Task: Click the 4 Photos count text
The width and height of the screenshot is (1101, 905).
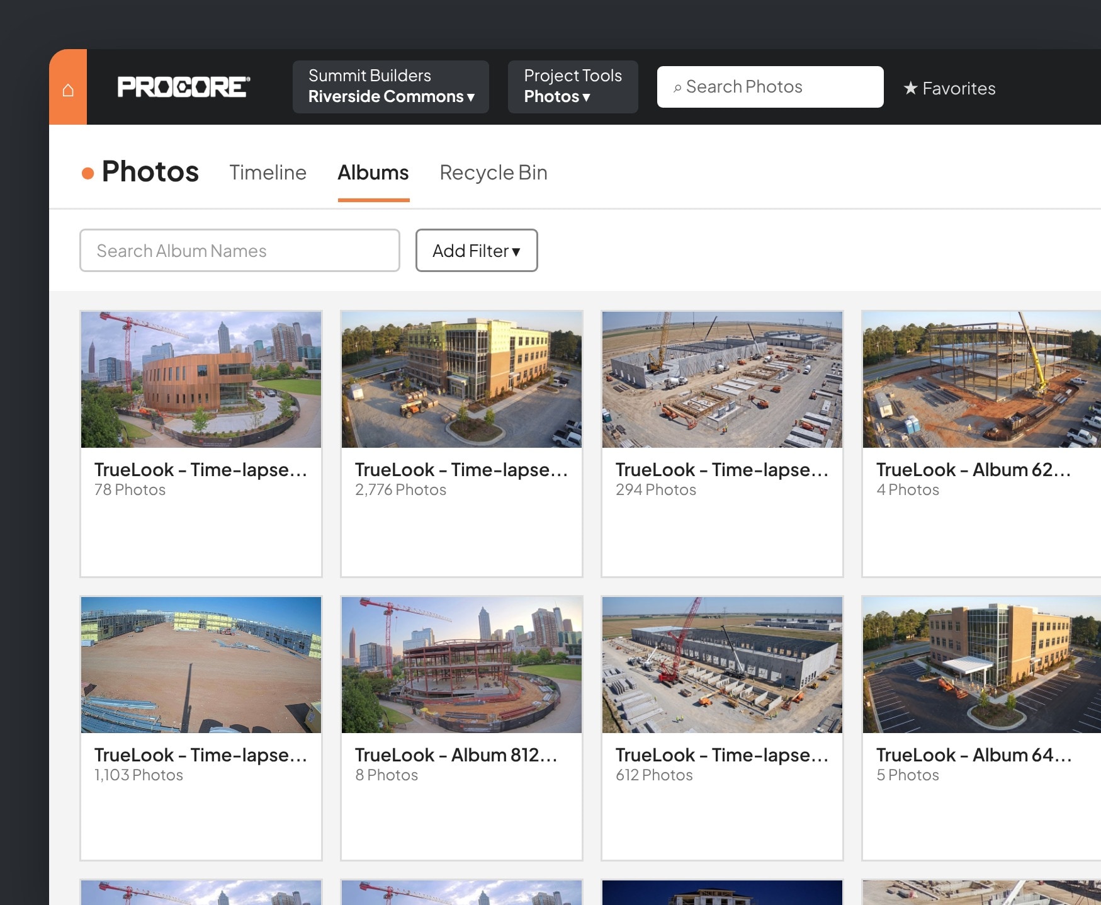Action: coord(908,490)
